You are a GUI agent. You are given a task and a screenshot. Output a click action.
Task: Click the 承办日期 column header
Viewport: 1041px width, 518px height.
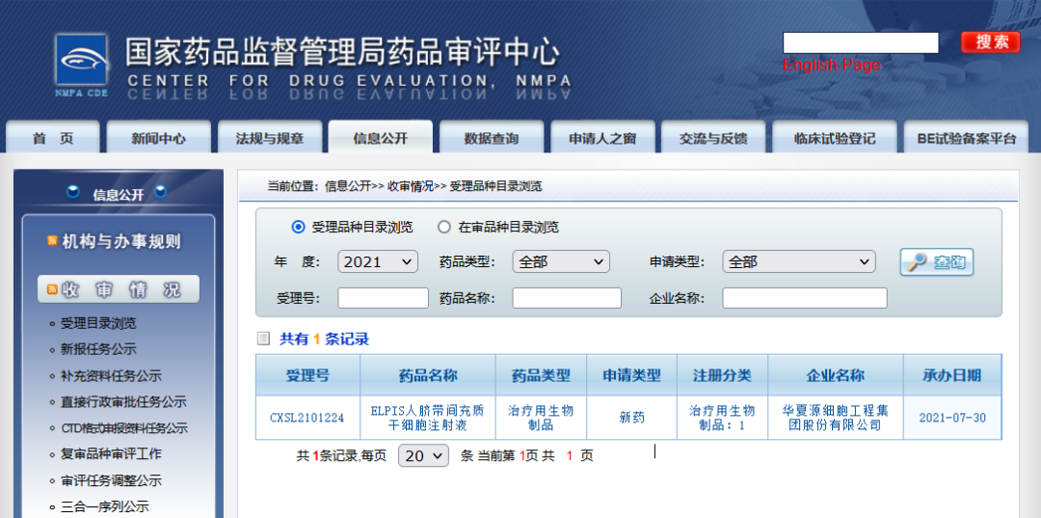click(952, 375)
